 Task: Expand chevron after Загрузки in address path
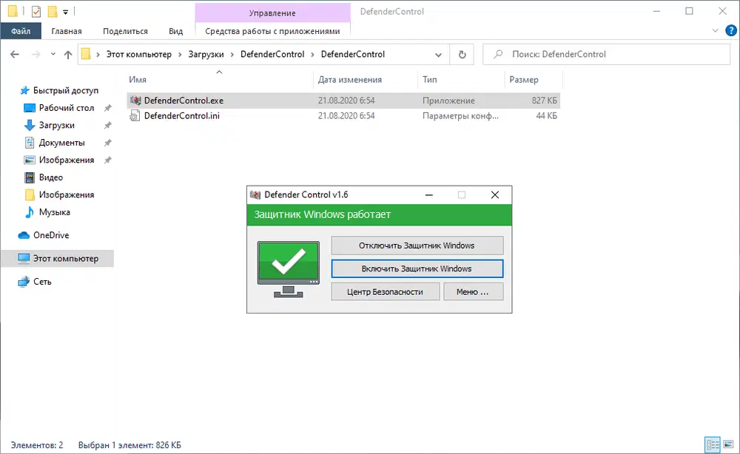click(x=232, y=54)
